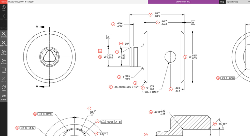This screenshot has width=250, height=136.
Task: Click the .0005 A B feature control frame
Action: [111, 122]
